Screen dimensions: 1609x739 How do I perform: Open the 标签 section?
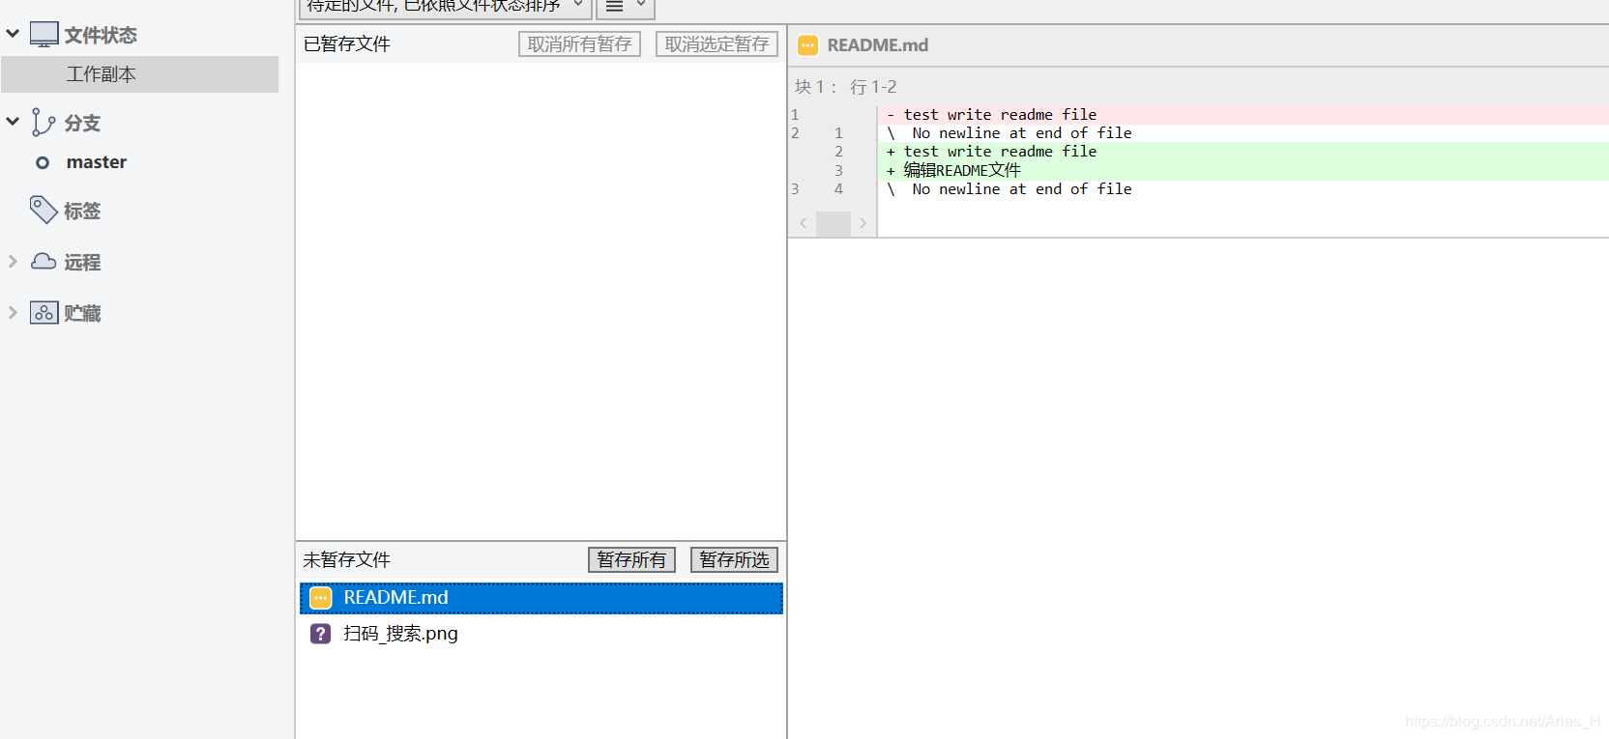click(82, 211)
